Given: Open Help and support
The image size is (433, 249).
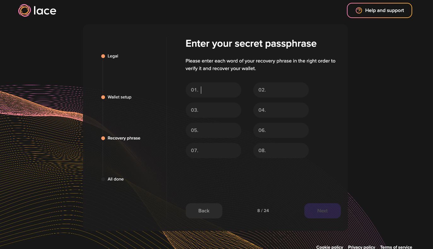Looking at the screenshot, I should click(x=379, y=10).
